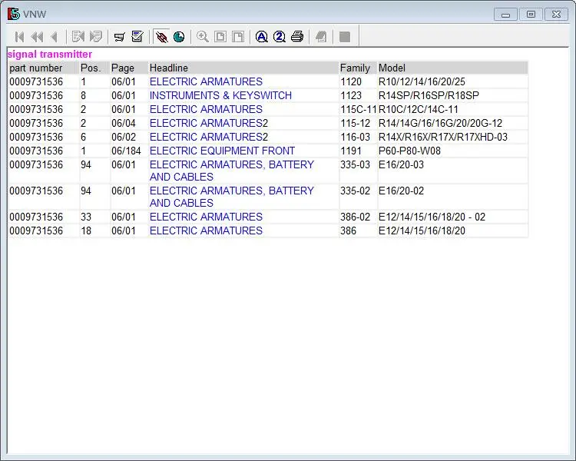This screenshot has height=461, width=576.
Task: Click the first page layout icon
Action: click(220, 37)
